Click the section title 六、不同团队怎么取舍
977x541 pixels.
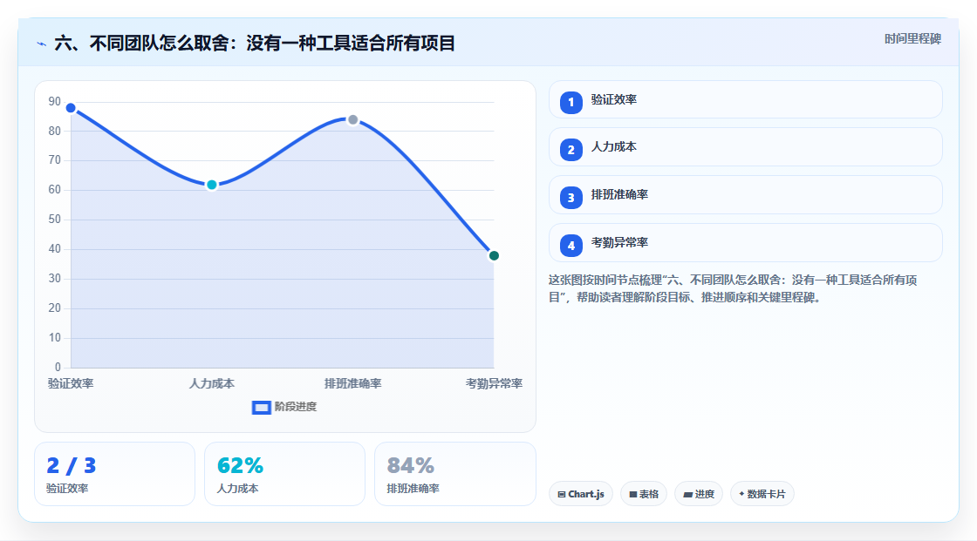(x=255, y=44)
